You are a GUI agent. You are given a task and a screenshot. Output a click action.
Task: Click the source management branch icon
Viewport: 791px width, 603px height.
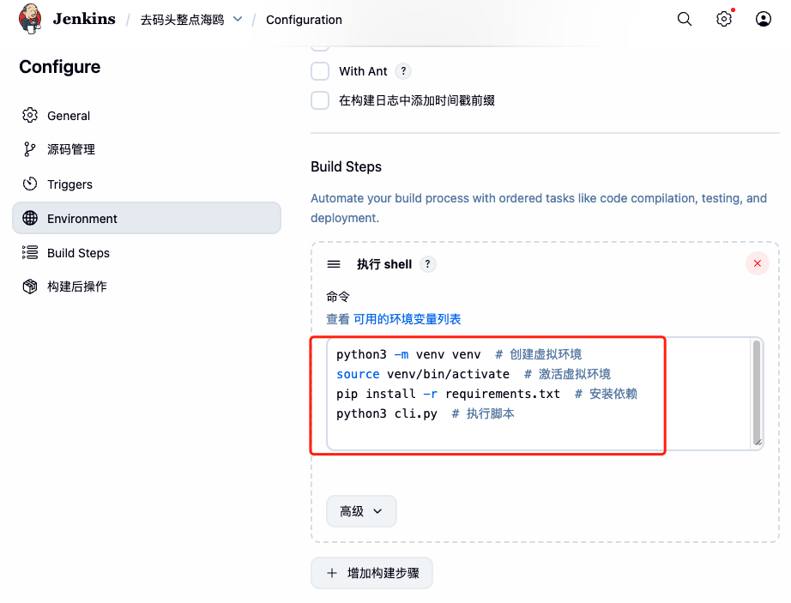30,149
